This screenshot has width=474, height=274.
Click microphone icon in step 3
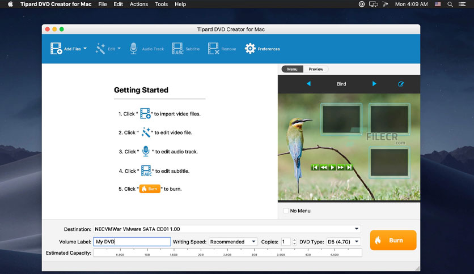(146, 151)
